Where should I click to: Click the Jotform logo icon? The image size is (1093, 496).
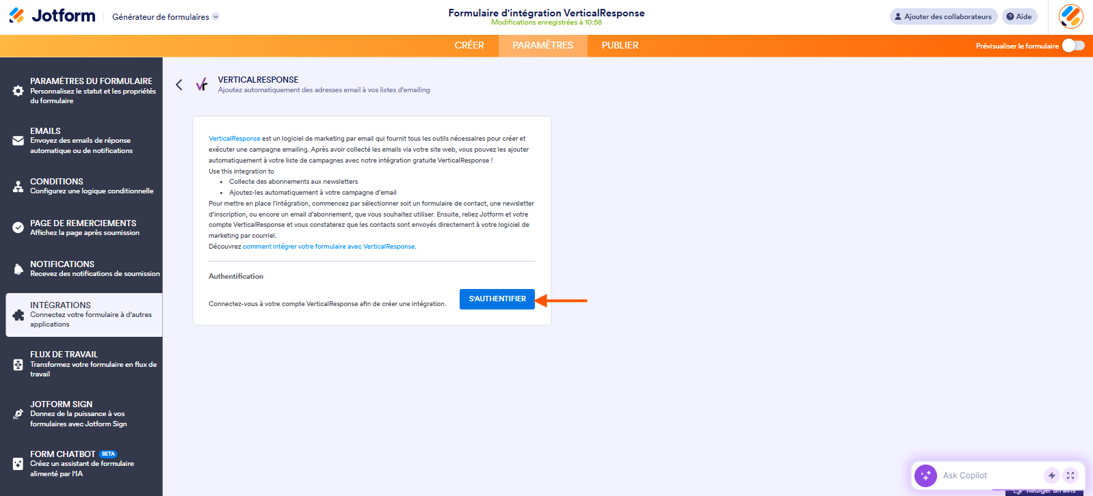pyautogui.click(x=17, y=16)
